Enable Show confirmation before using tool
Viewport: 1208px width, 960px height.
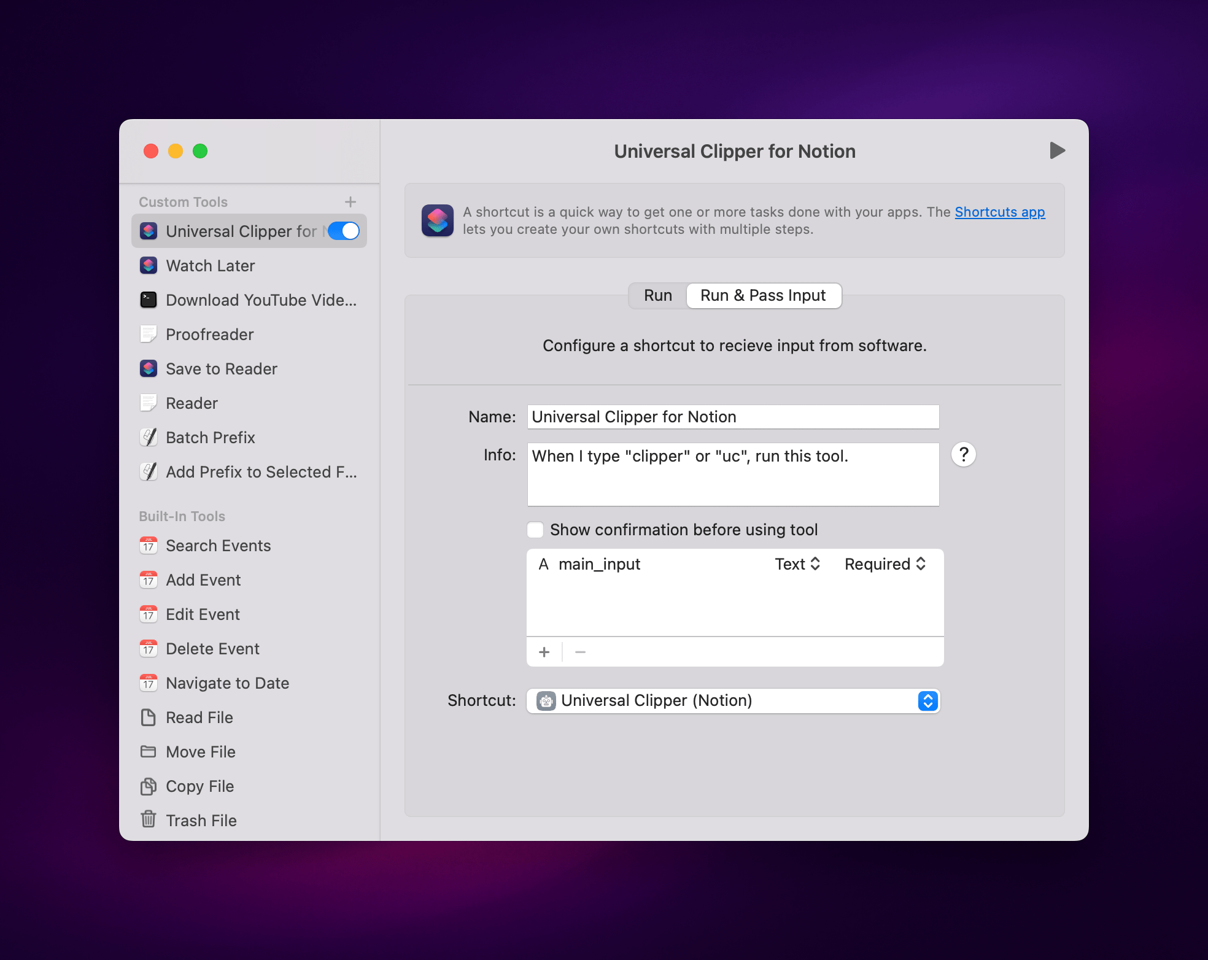[x=536, y=530]
